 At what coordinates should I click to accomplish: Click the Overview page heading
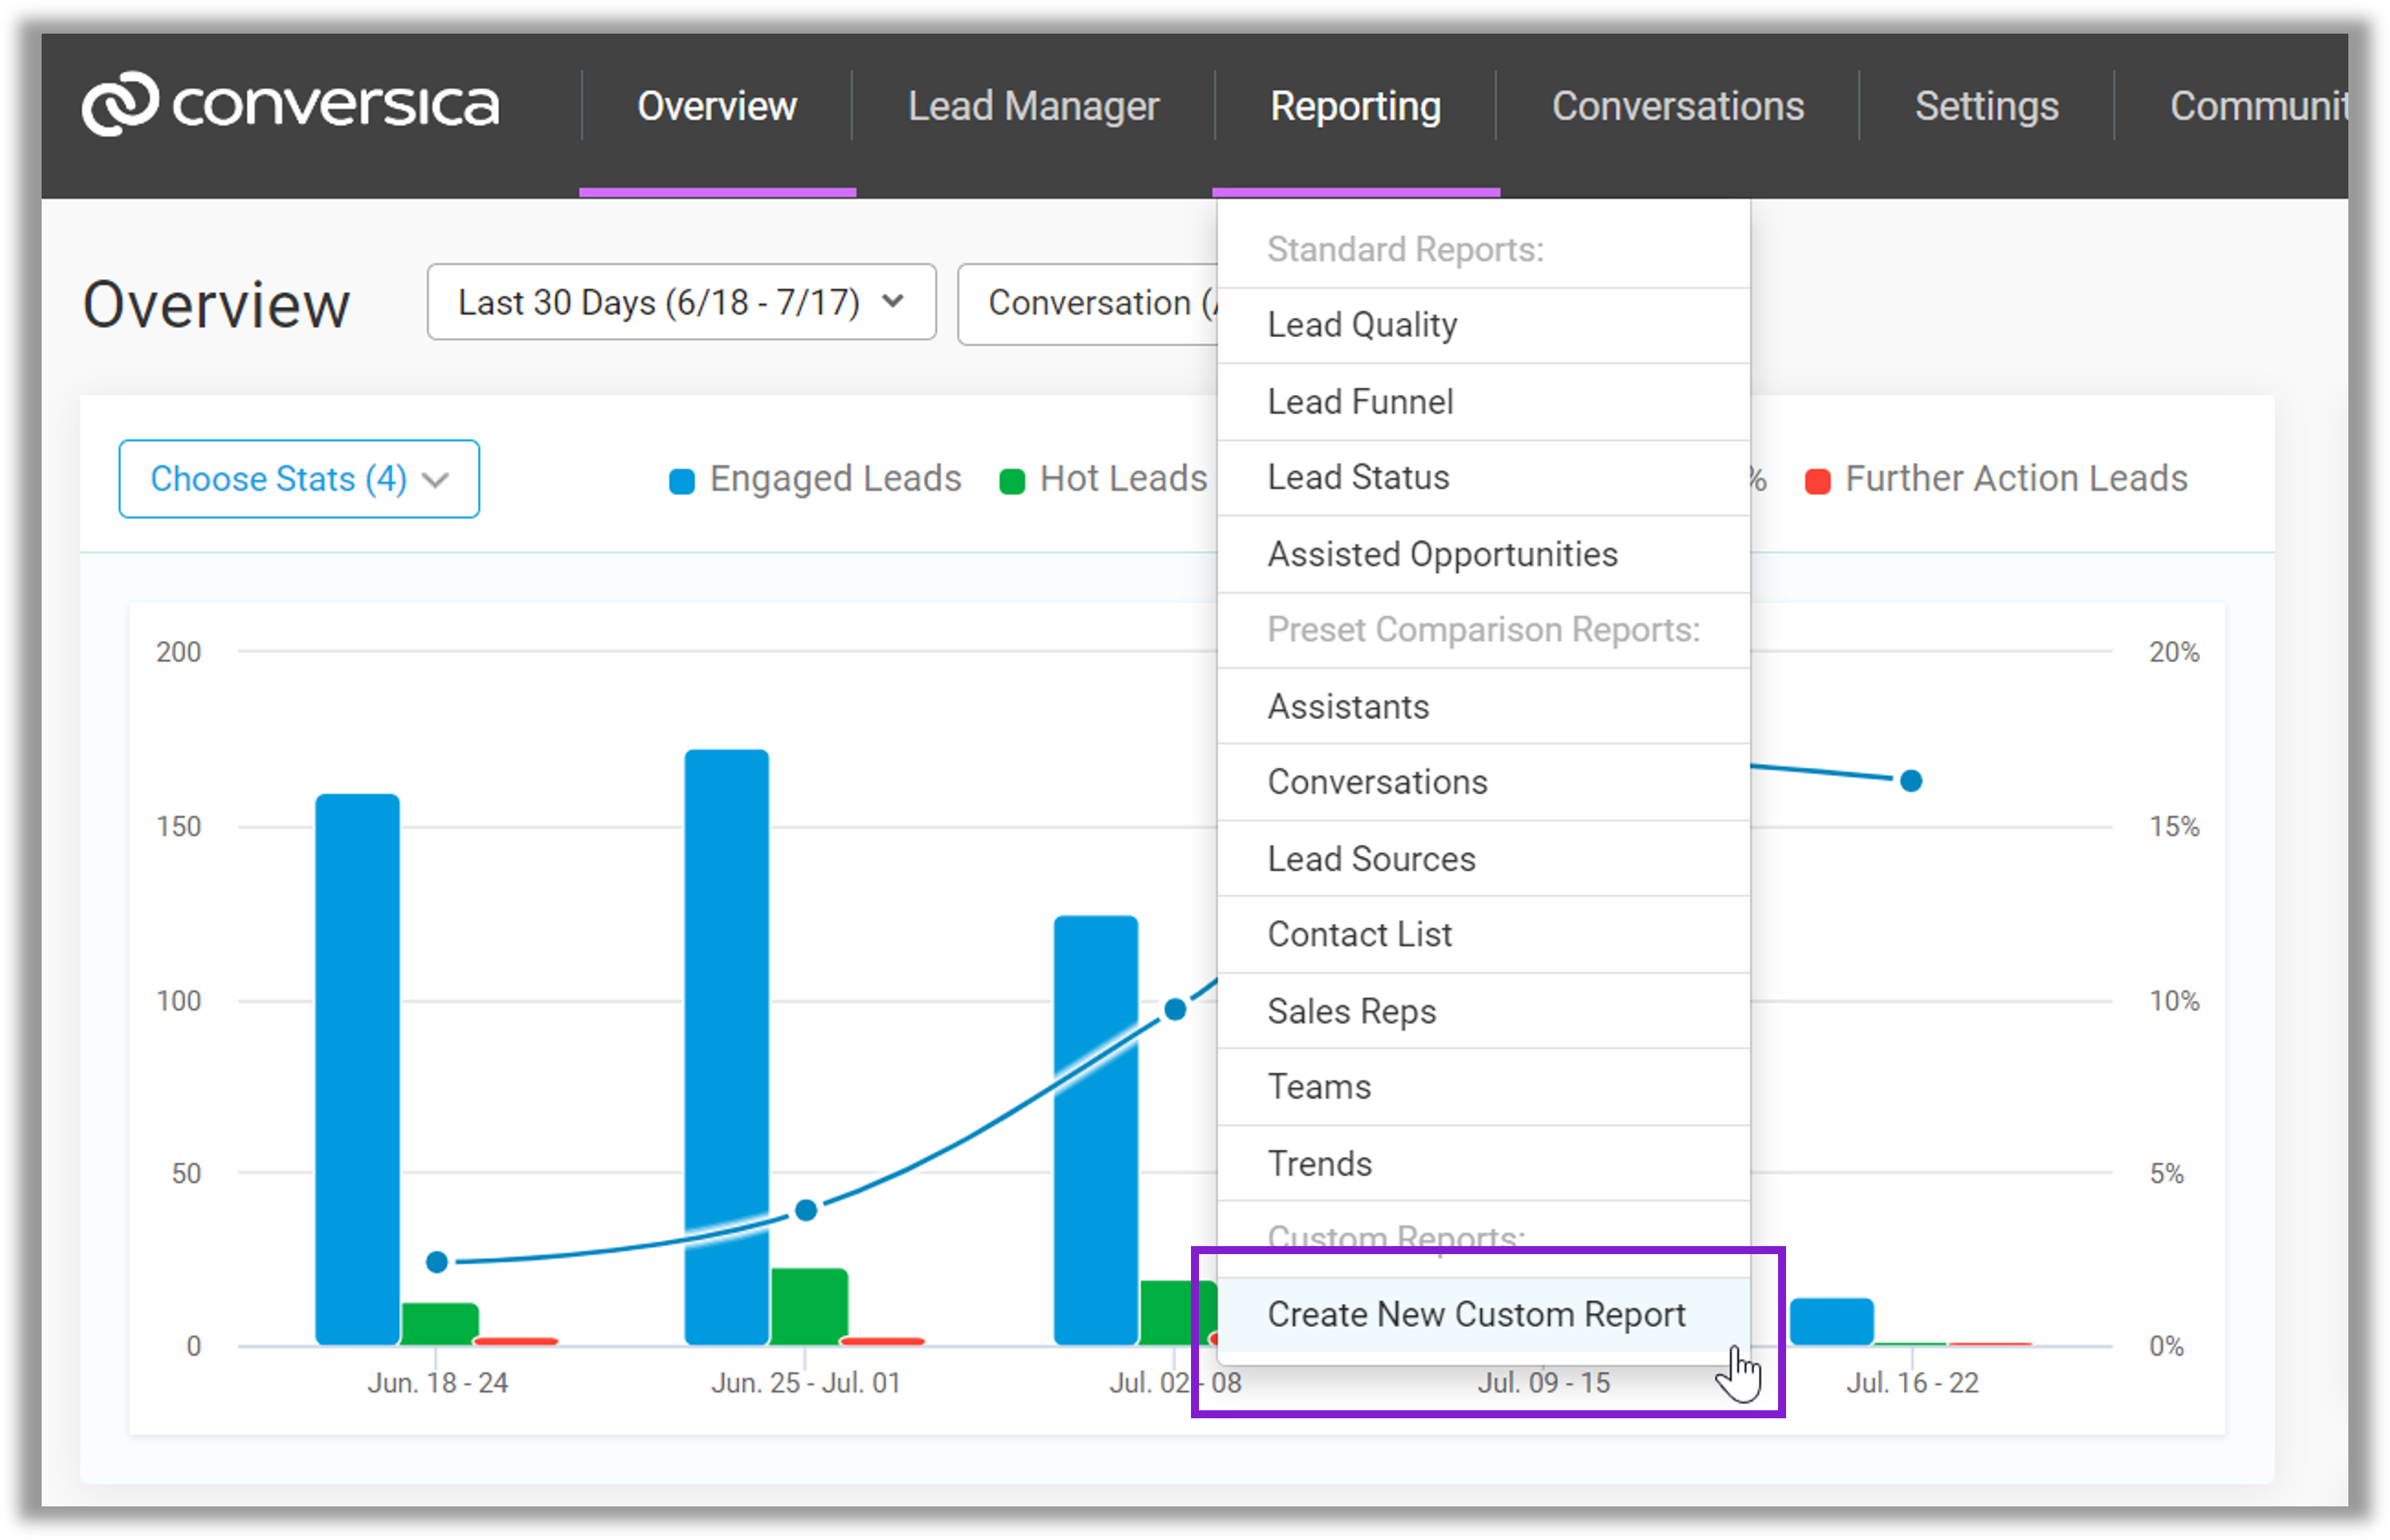tap(216, 304)
